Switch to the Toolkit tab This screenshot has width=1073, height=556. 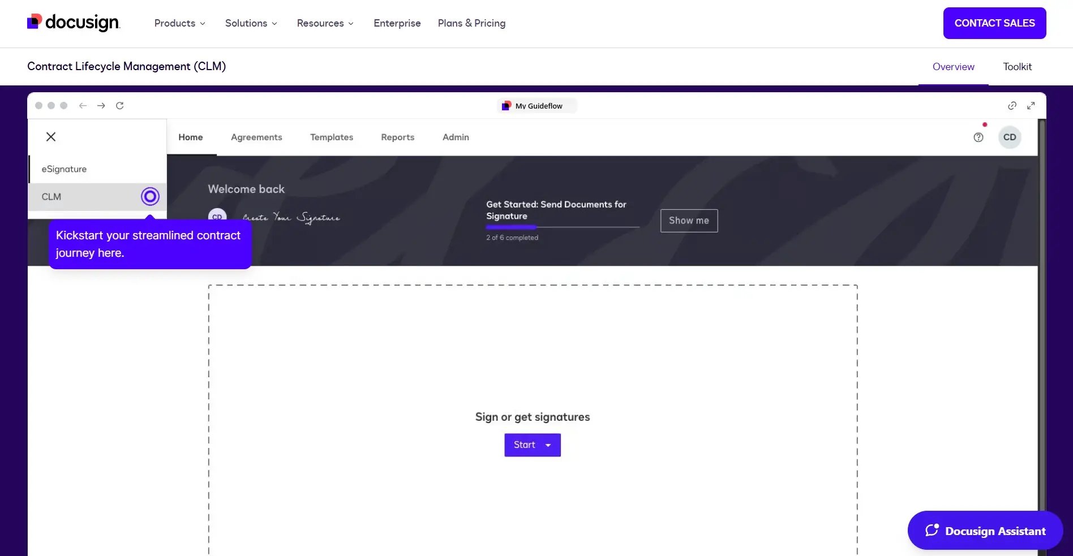click(x=1017, y=67)
